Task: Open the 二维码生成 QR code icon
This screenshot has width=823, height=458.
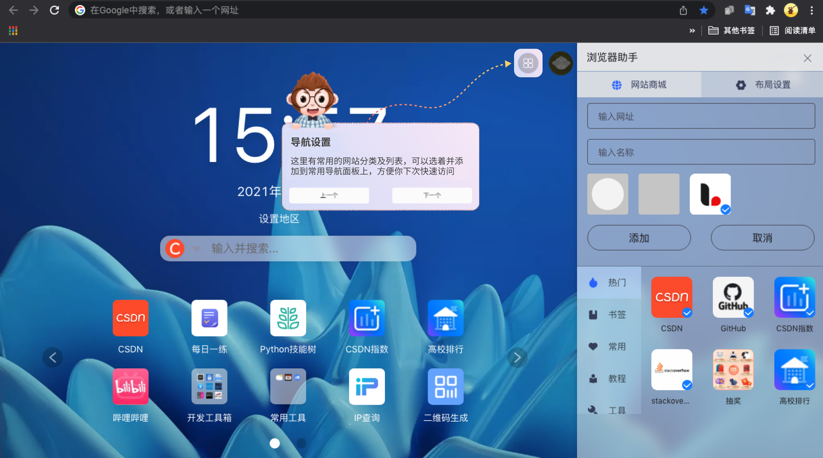Action: click(x=445, y=386)
